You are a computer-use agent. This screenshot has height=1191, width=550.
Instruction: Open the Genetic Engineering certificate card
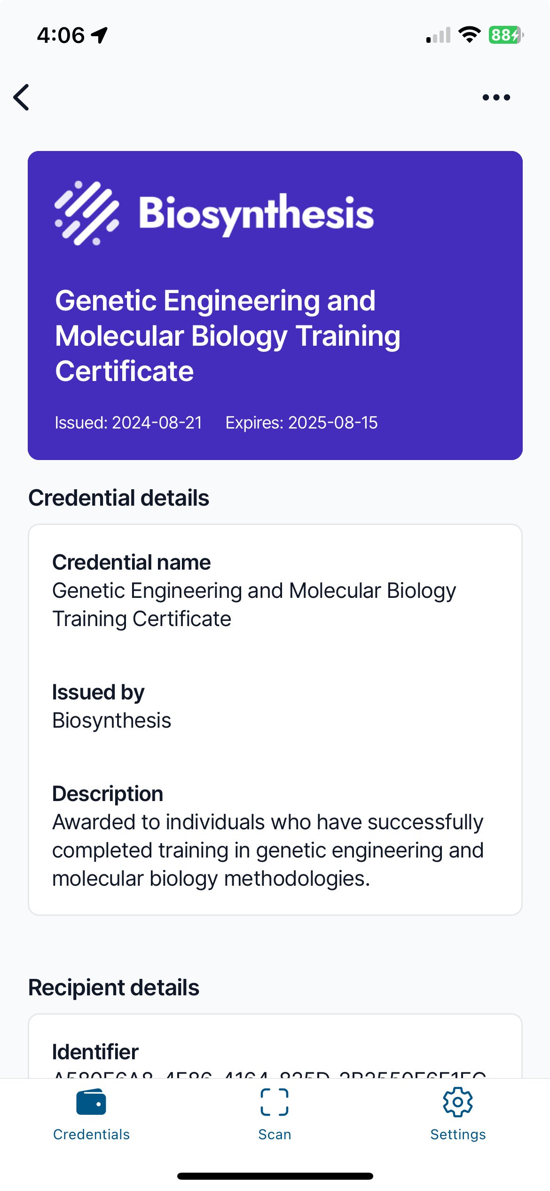[275, 334]
